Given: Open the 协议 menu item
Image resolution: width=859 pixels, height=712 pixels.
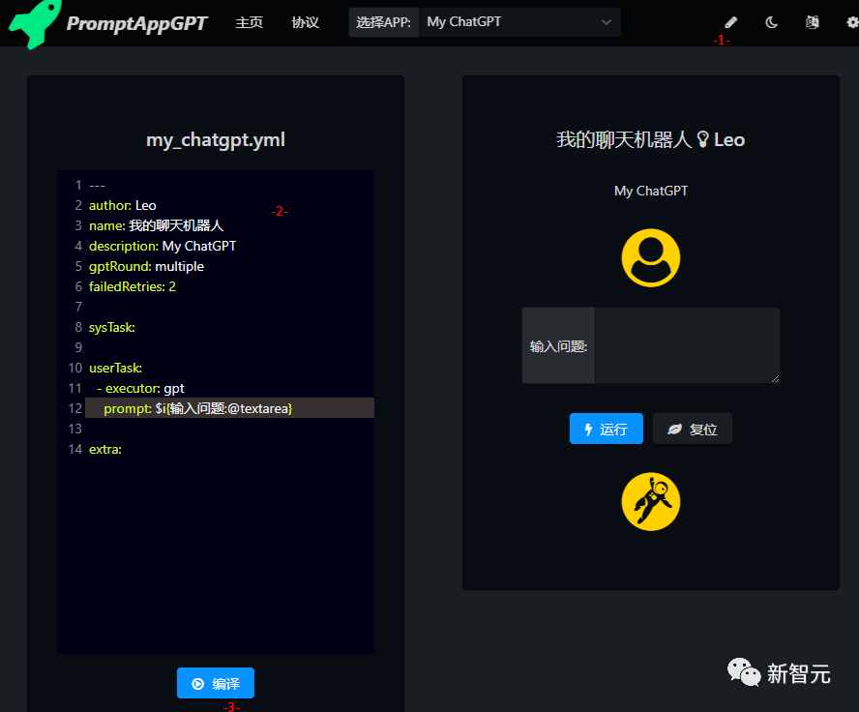Looking at the screenshot, I should 305,22.
